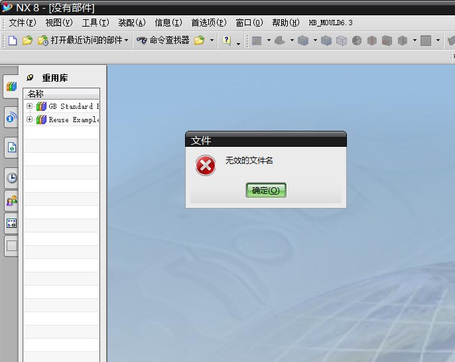Open the toolbar options arrow after help
This screenshot has height=362, width=455.
[238, 44]
